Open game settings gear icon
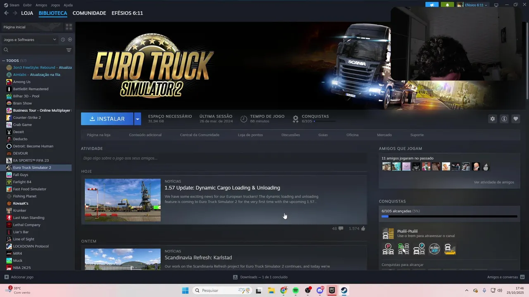 click(x=492, y=119)
